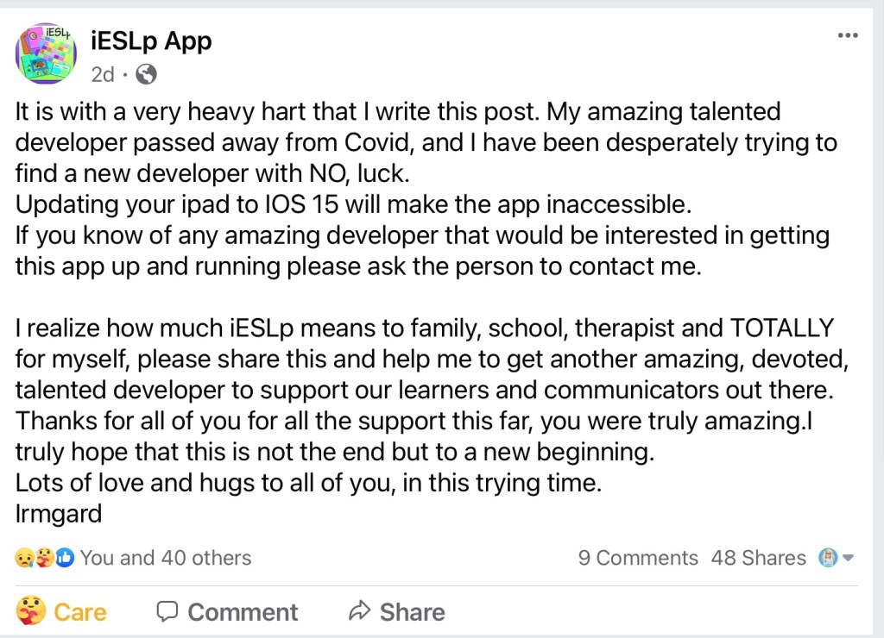Click the curved arrow share icon
Viewport: 884px width, 638px height.
[x=359, y=612]
